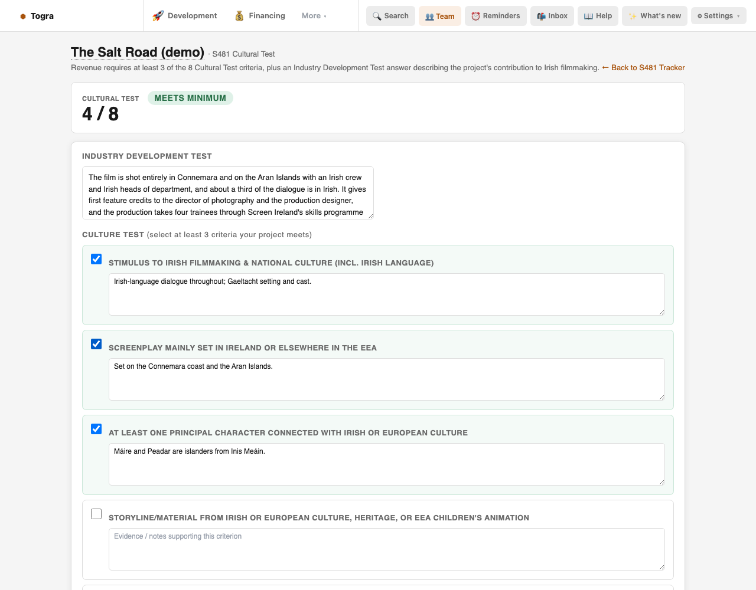
Task: Click the 4 / 8 cultural test score
Action: (100, 114)
